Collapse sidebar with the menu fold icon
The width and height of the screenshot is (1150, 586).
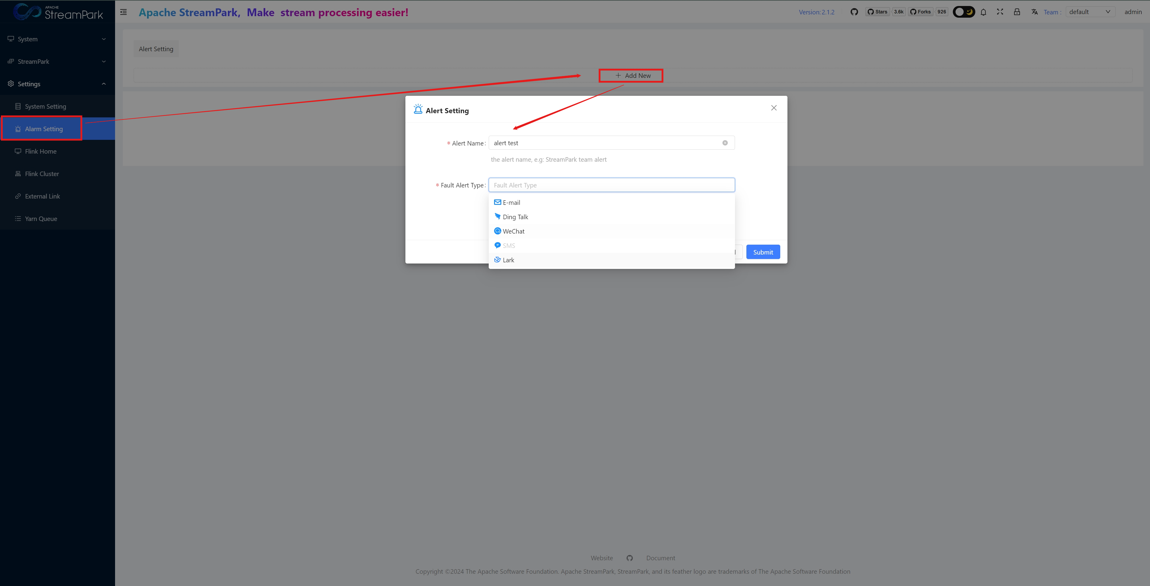[124, 12]
